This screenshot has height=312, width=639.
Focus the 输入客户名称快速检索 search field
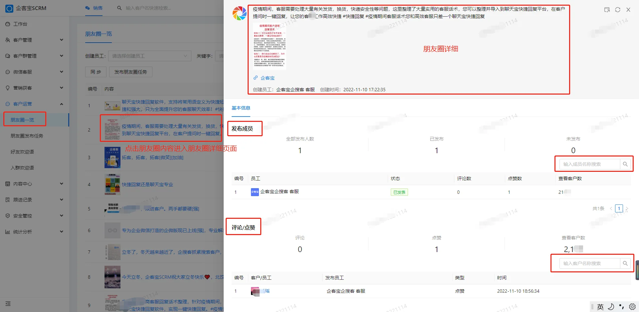148,8
